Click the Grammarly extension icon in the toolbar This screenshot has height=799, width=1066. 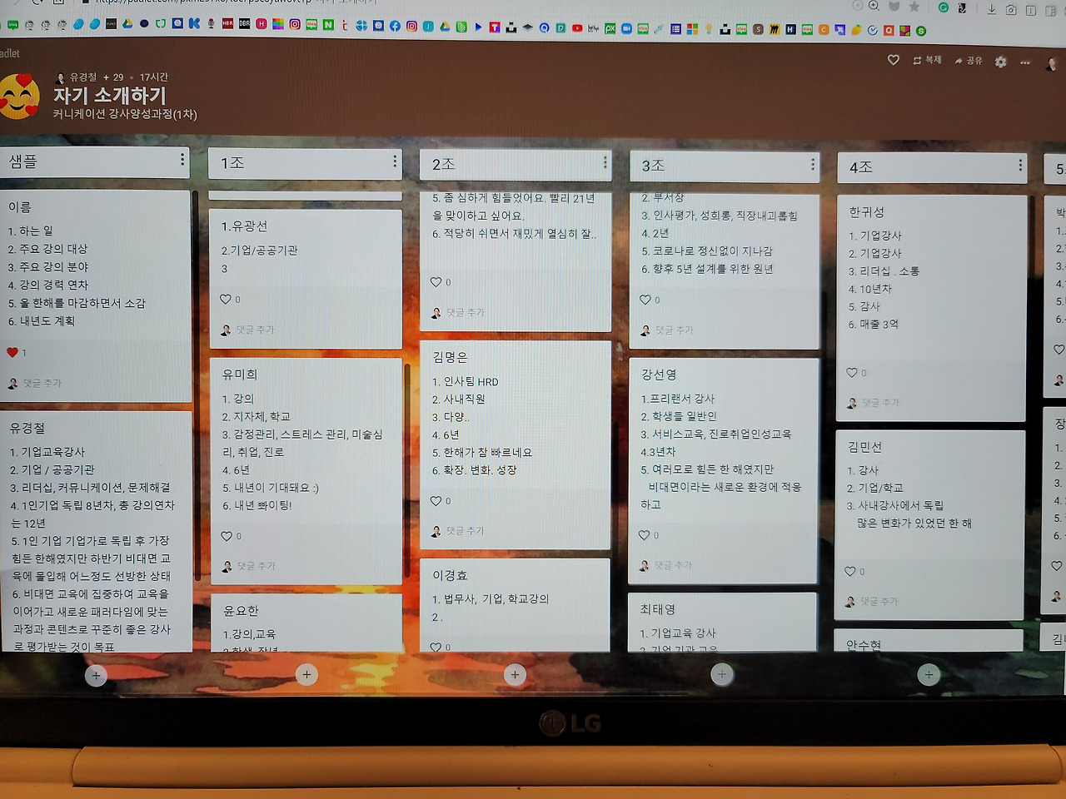pyautogui.click(x=944, y=8)
